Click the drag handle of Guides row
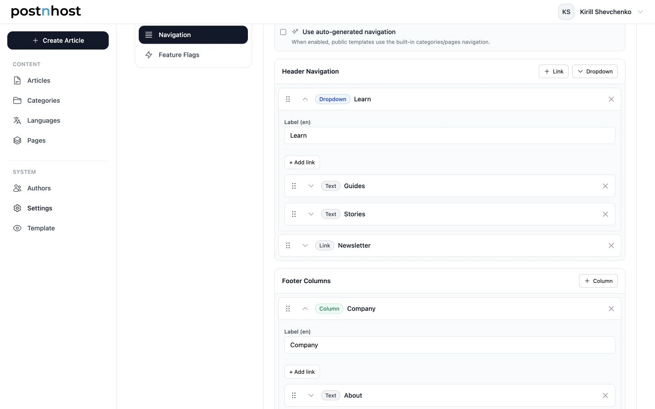The image size is (655, 409). tap(294, 186)
